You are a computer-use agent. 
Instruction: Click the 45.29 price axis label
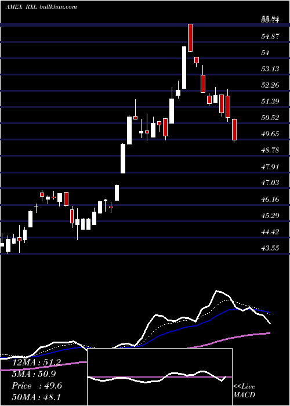270,215
